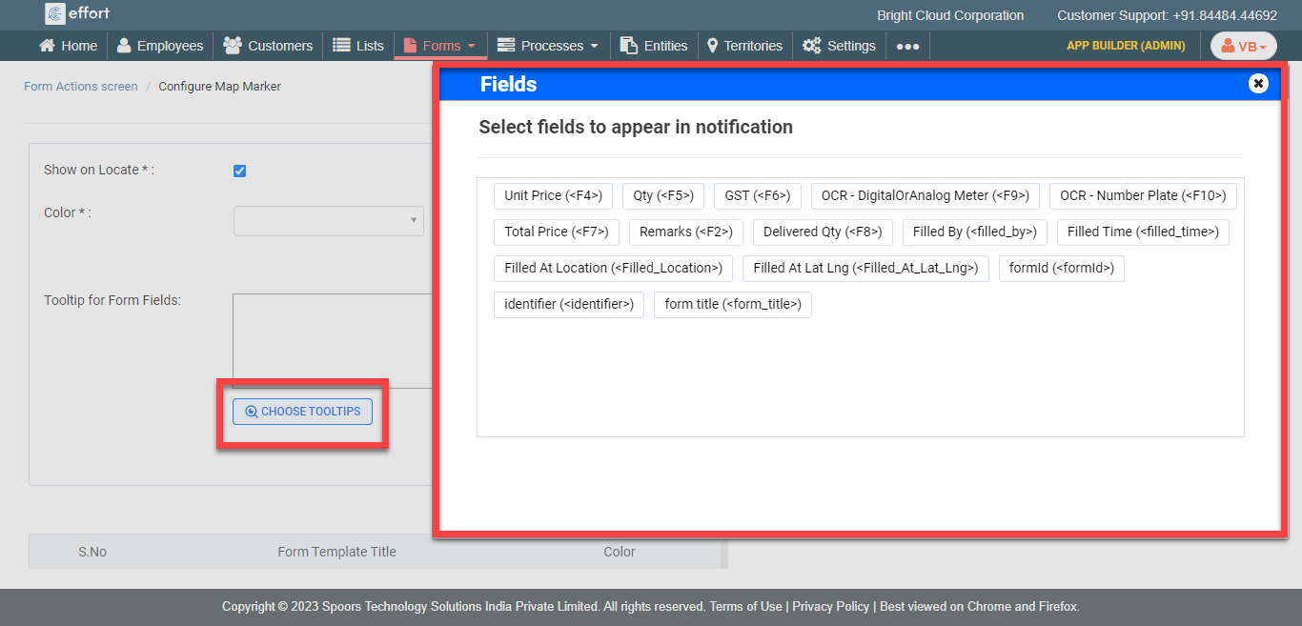1302x626 pixels.
Task: Click the Lists icon in navbar
Action: point(341,46)
